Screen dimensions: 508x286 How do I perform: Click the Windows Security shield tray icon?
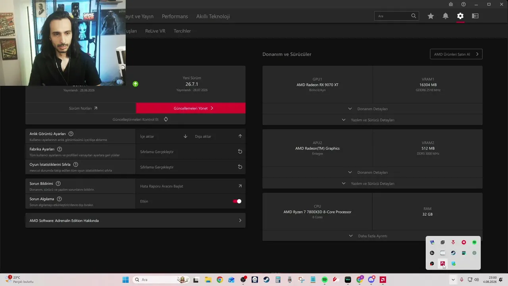click(453, 263)
